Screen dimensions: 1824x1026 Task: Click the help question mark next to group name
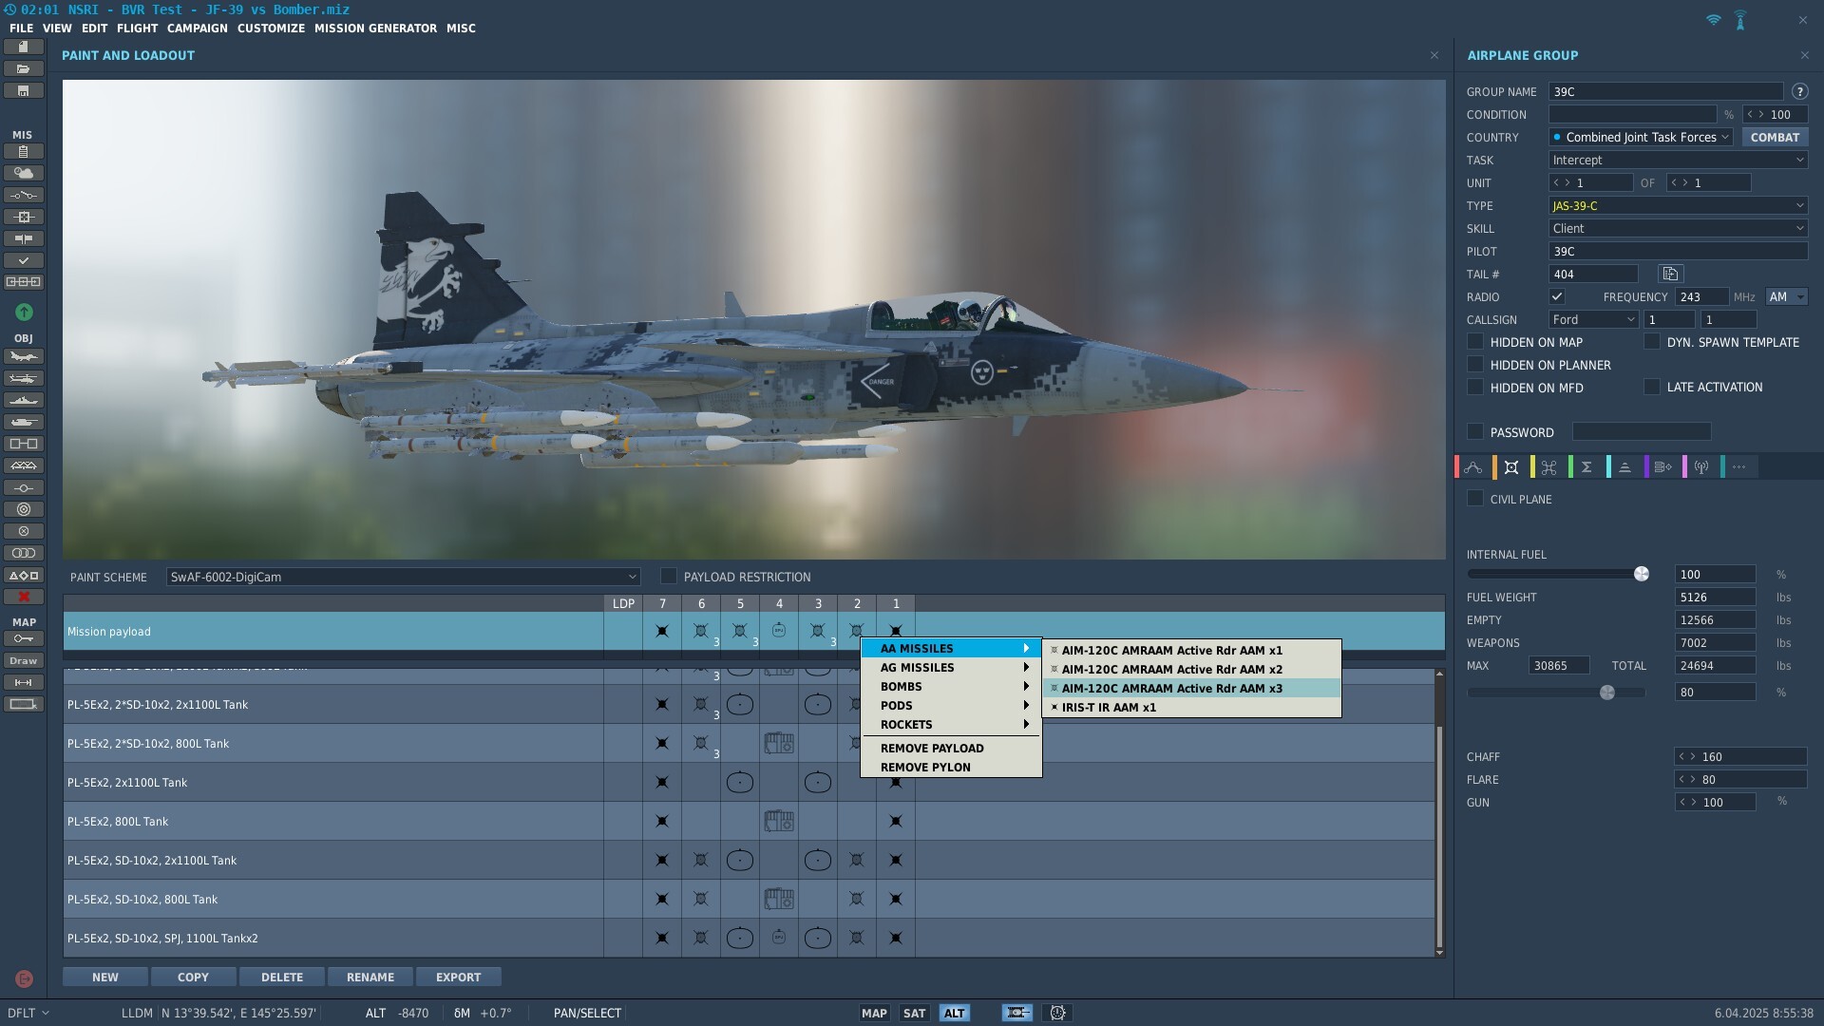[1799, 91]
